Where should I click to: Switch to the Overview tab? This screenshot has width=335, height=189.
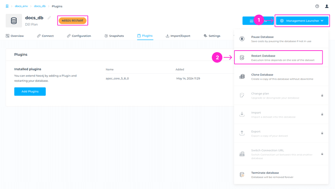click(15, 36)
